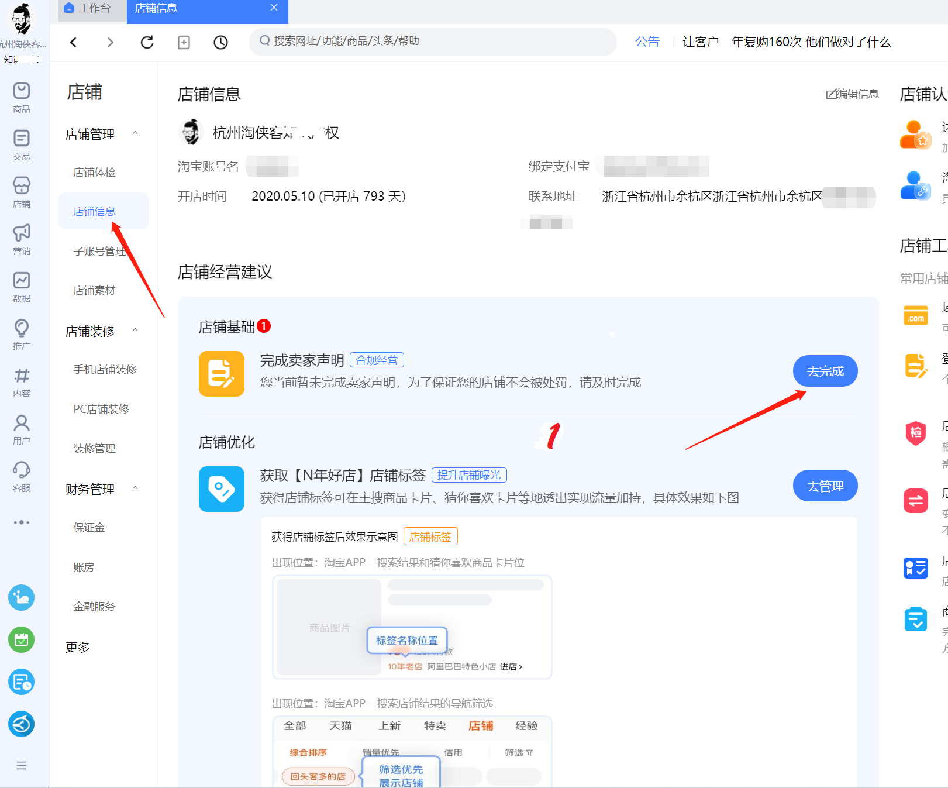Click 进店 in the sample card
Screen dimensions: 948x788
(x=511, y=666)
